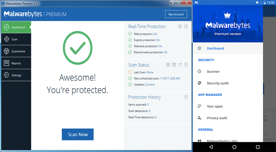
Task: Tap the Android Back navigation button
Action: point(211,147)
